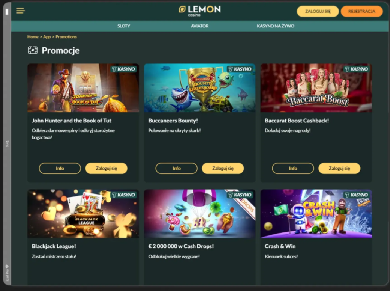Open the Cash Drops promotion image

[x=200, y=214]
